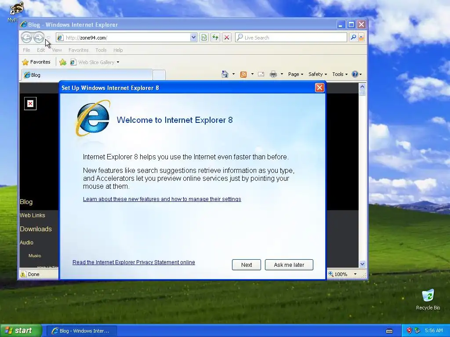Click the Back navigation arrow button

tap(26, 37)
